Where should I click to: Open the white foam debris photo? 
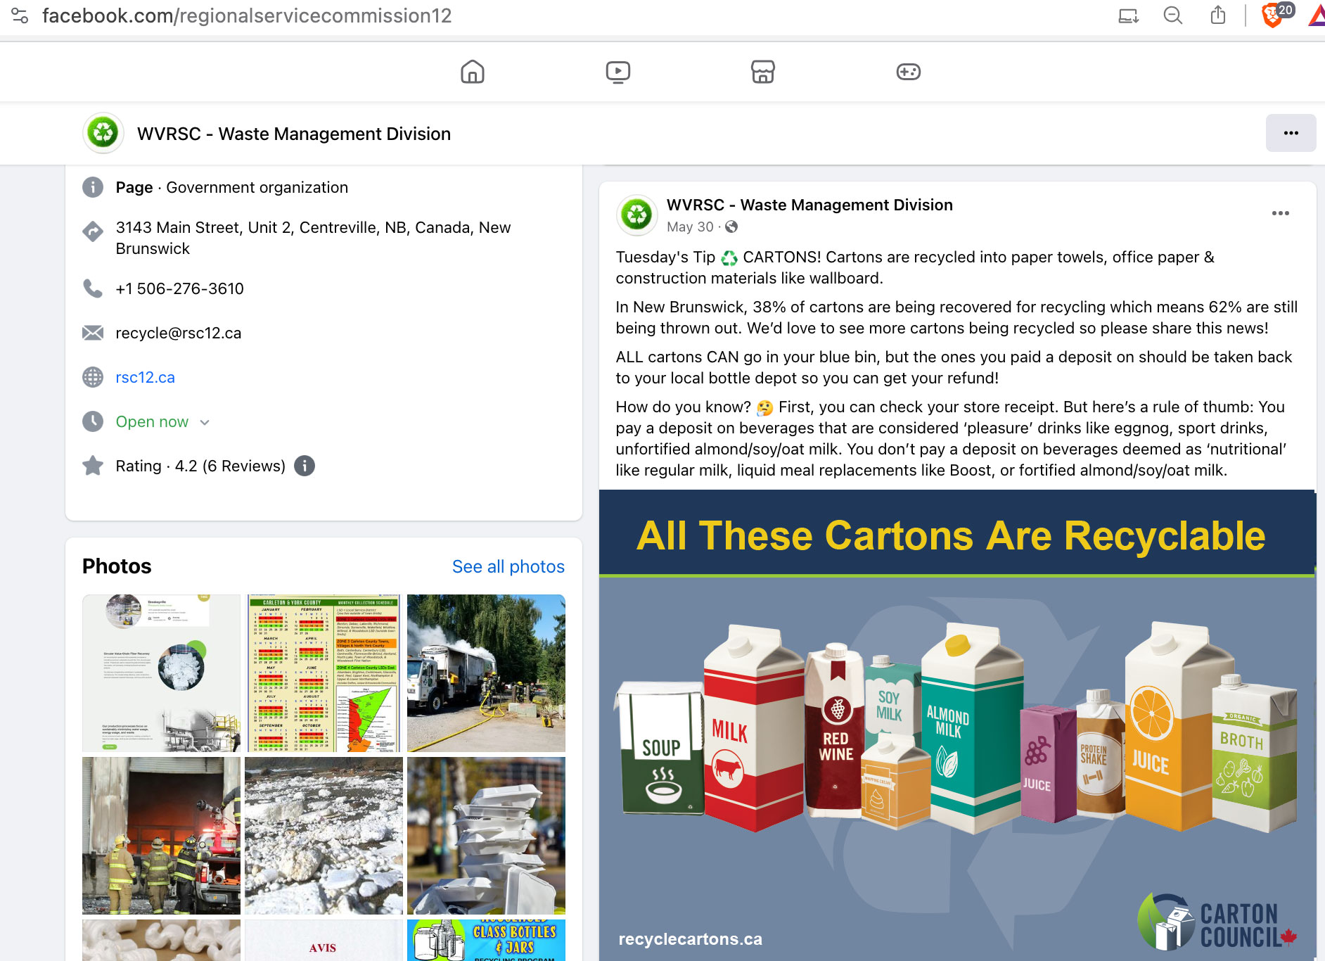tap(324, 836)
